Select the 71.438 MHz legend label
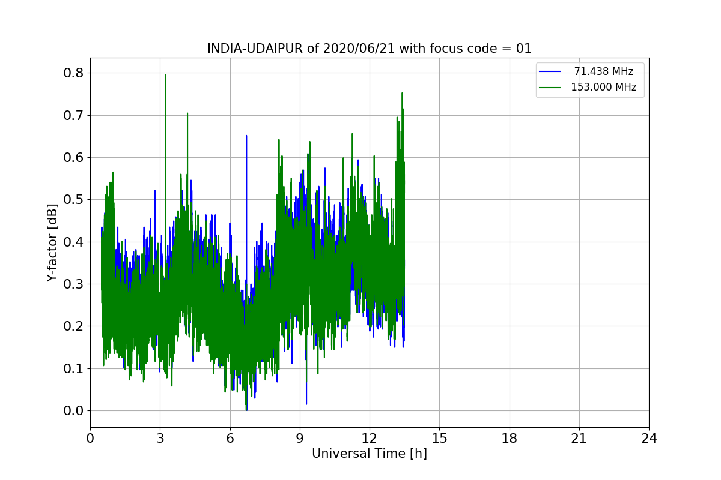 point(604,71)
